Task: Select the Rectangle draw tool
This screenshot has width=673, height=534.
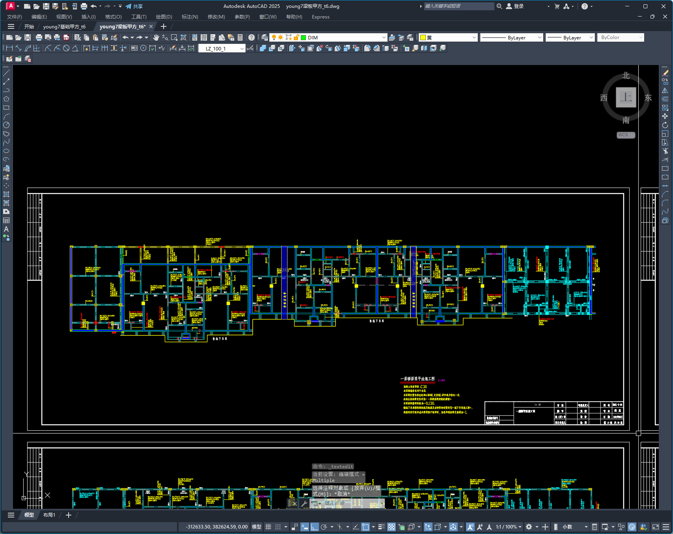Action: (x=6, y=108)
